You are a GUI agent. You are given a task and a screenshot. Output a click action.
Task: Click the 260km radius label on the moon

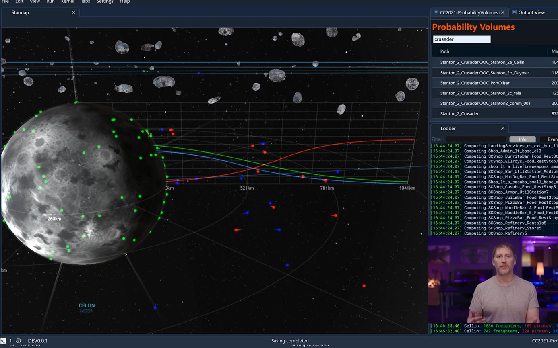(x=54, y=219)
